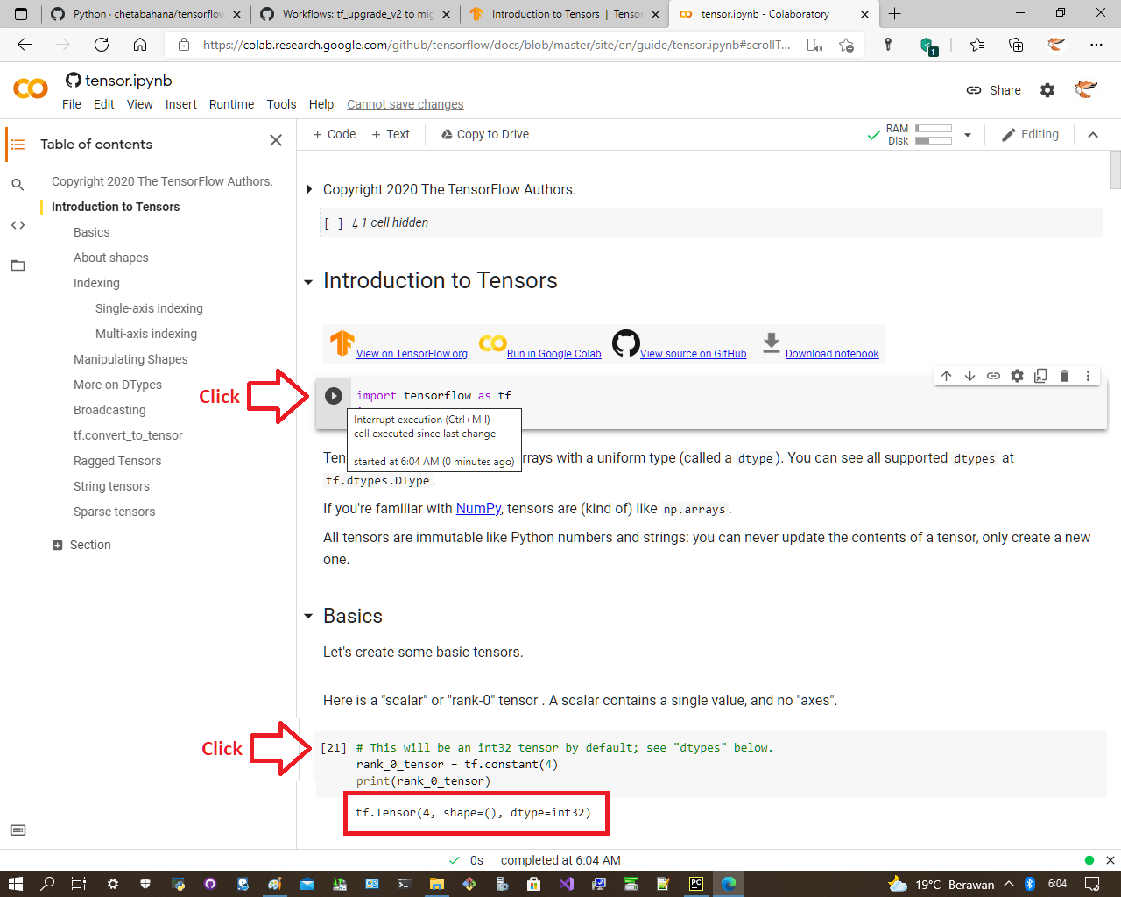Screen dimensions: 1121x897
Task: Open browser Collections icon
Action: click(1016, 45)
